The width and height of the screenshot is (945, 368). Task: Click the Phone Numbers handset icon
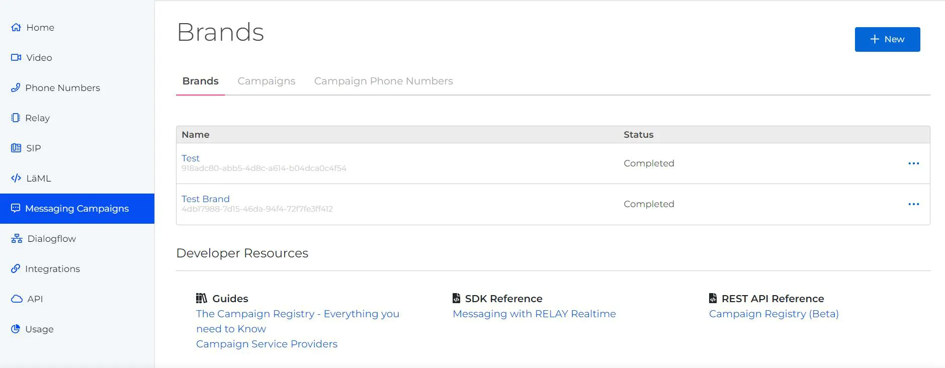coord(16,88)
